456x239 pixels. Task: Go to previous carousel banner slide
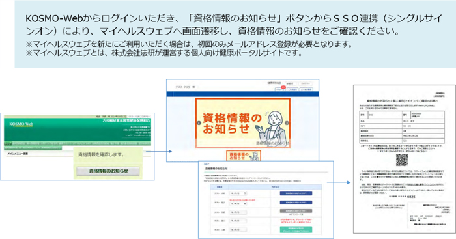199,123
